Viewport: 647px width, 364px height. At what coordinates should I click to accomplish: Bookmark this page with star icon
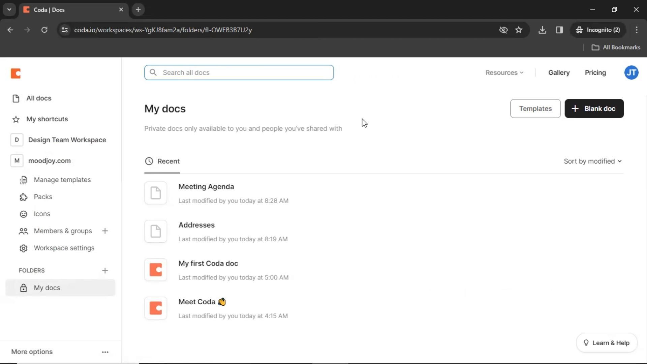click(519, 30)
